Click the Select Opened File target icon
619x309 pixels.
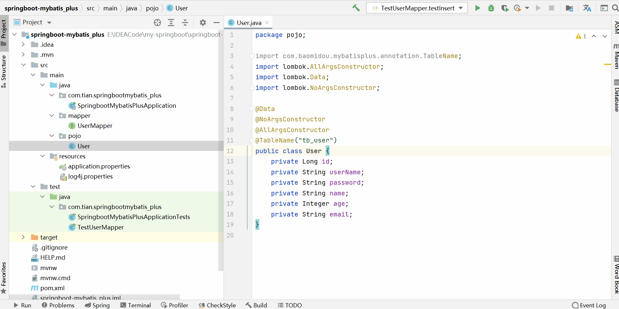click(157, 22)
